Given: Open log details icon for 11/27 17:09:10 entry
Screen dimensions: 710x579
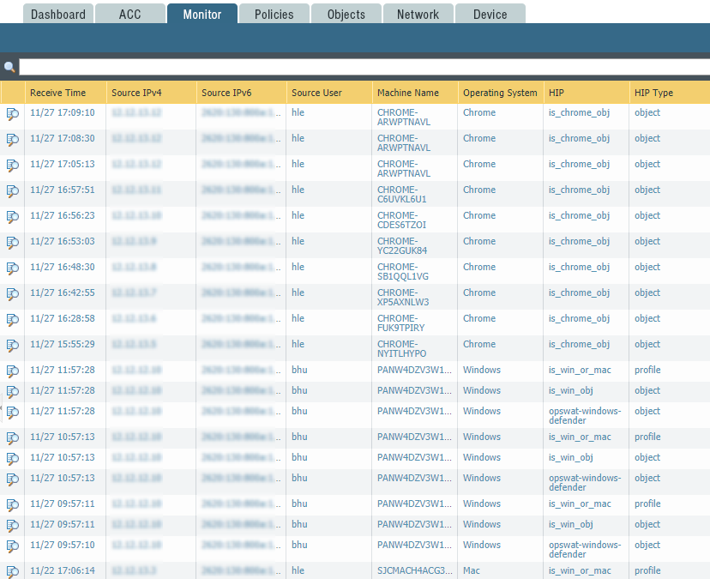Looking at the screenshot, I should coord(13,113).
